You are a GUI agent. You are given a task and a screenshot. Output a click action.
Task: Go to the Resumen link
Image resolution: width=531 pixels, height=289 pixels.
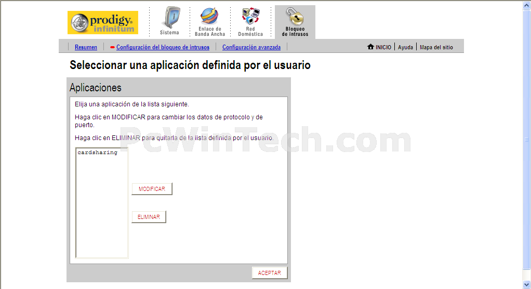tap(86, 47)
